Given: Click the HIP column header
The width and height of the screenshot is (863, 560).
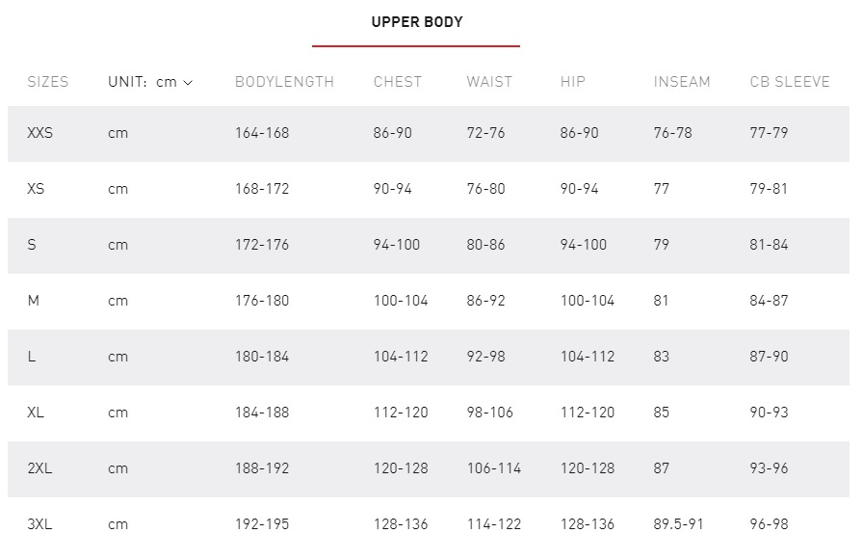Looking at the screenshot, I should 573,82.
